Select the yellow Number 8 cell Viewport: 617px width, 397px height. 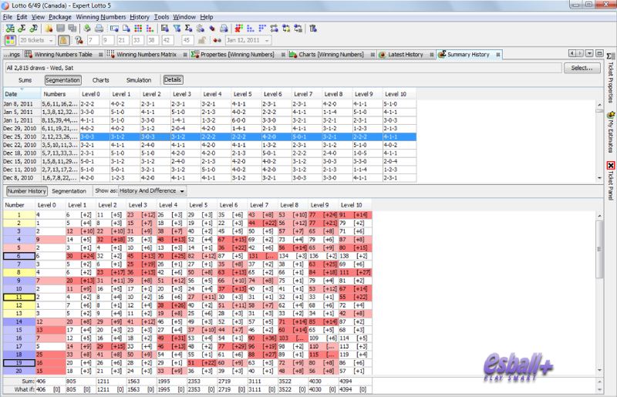19,272
